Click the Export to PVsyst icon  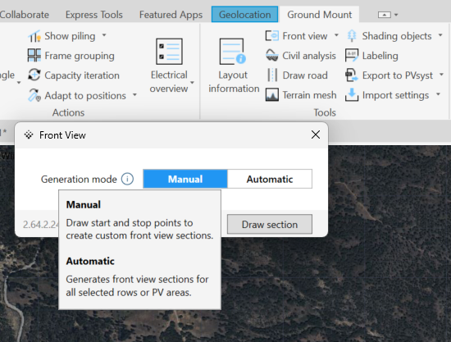[352, 75]
